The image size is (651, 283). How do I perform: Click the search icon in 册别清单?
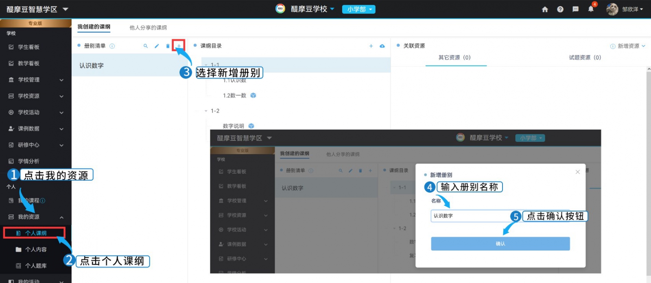(x=146, y=46)
